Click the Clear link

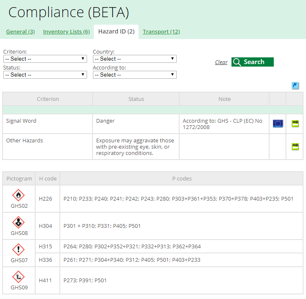(x=221, y=62)
